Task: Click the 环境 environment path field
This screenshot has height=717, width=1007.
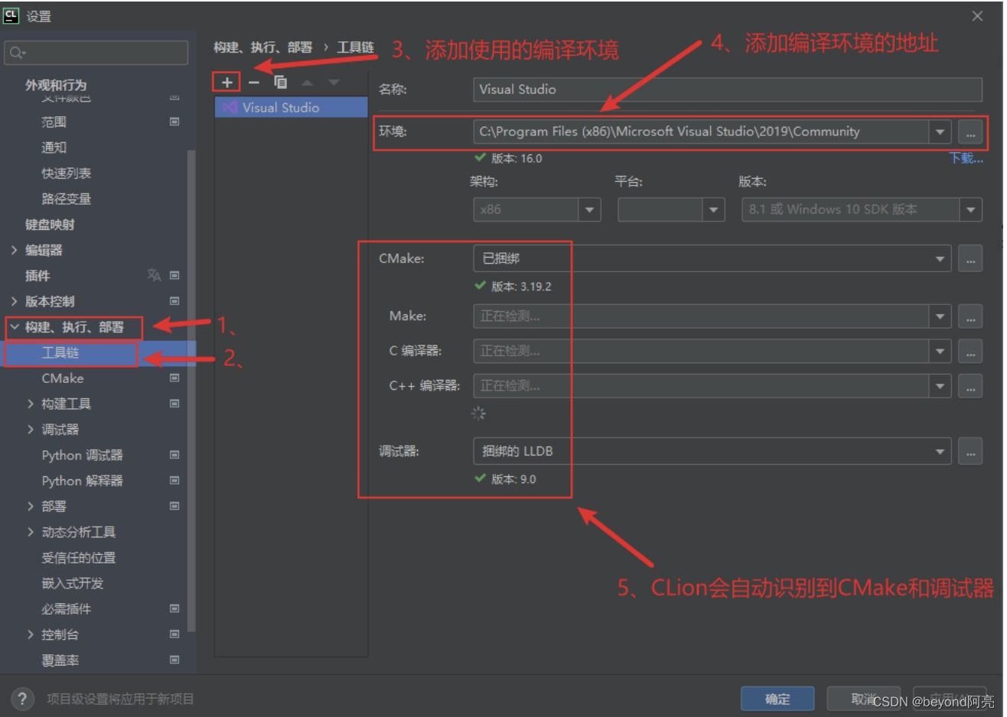Action: point(701,131)
